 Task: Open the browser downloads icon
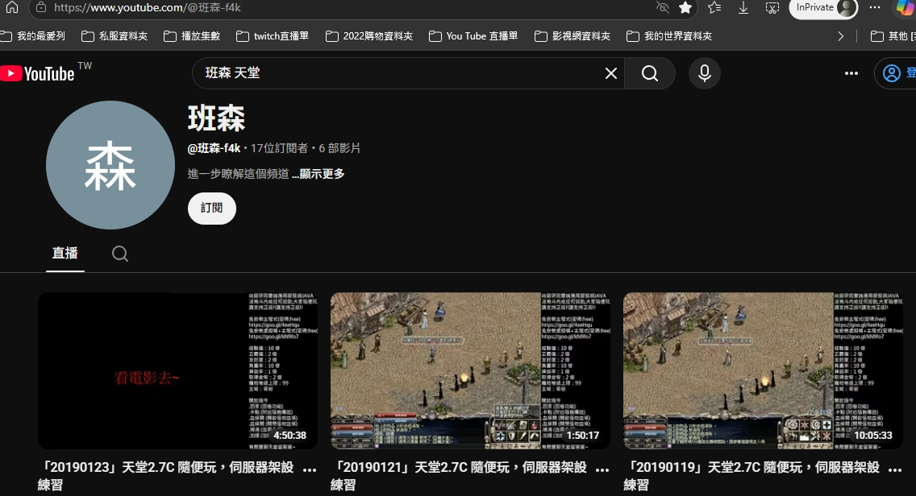coord(743,7)
